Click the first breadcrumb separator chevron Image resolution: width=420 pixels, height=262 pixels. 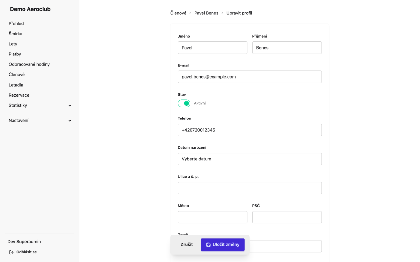click(x=190, y=13)
